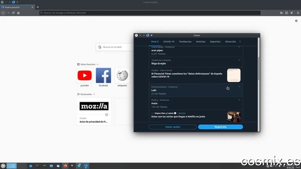
Task: Open the Íñigo Errejón trend
Action: coord(196,62)
